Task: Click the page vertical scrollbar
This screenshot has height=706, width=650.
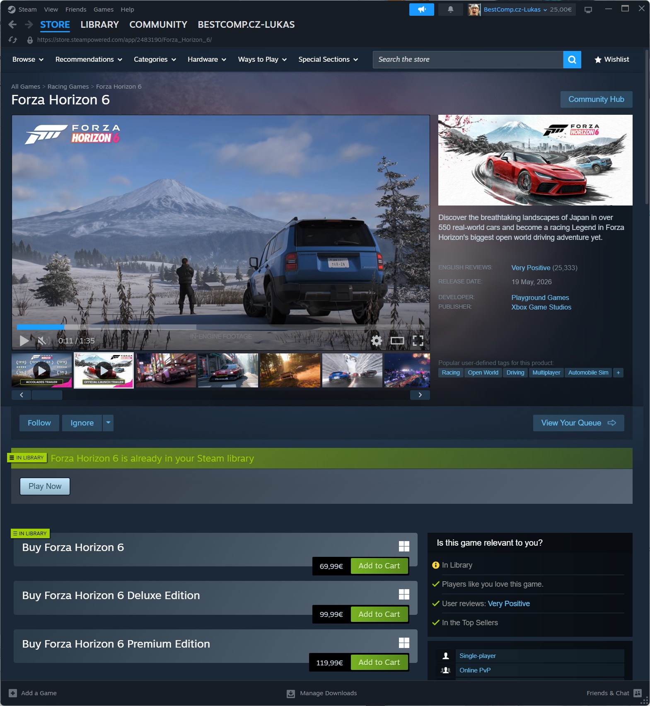Action: point(647,127)
